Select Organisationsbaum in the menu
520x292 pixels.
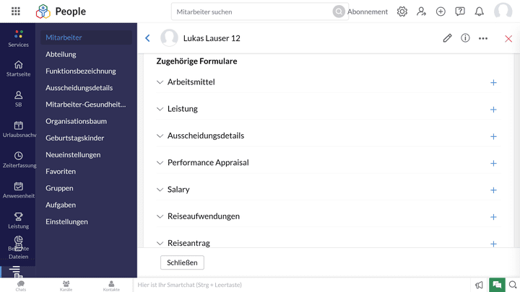point(76,121)
